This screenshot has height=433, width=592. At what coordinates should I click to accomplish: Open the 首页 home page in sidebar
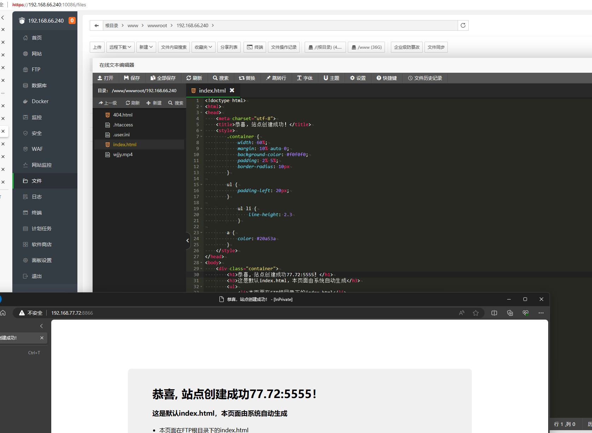(36, 38)
